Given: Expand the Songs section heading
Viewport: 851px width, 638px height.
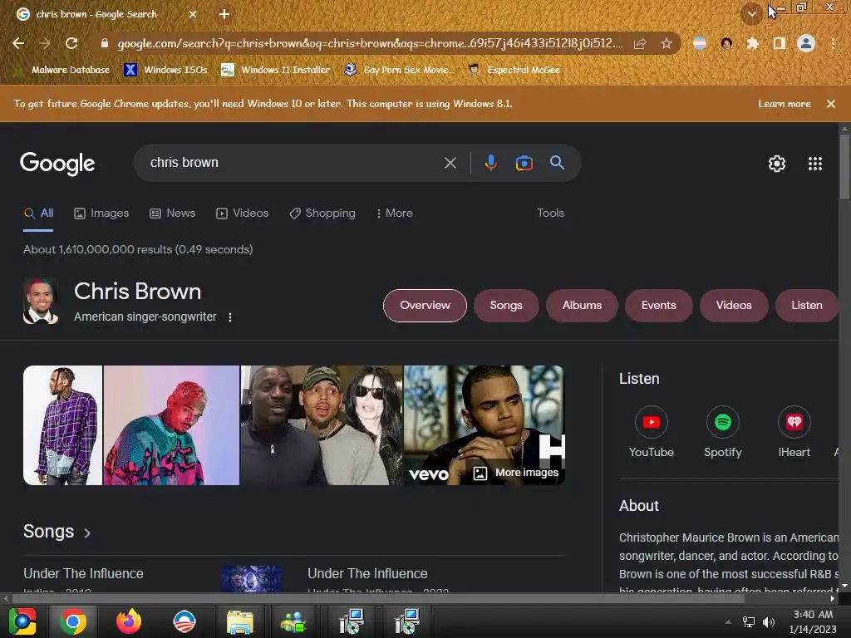Looking at the screenshot, I should click(x=57, y=532).
